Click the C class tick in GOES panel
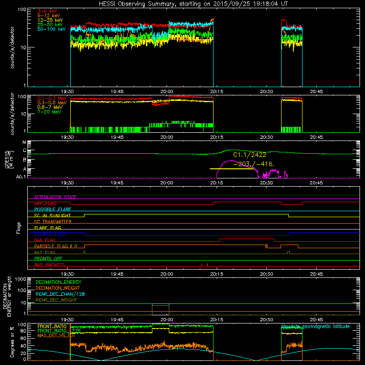The width and height of the screenshot is (365, 365). (25, 151)
